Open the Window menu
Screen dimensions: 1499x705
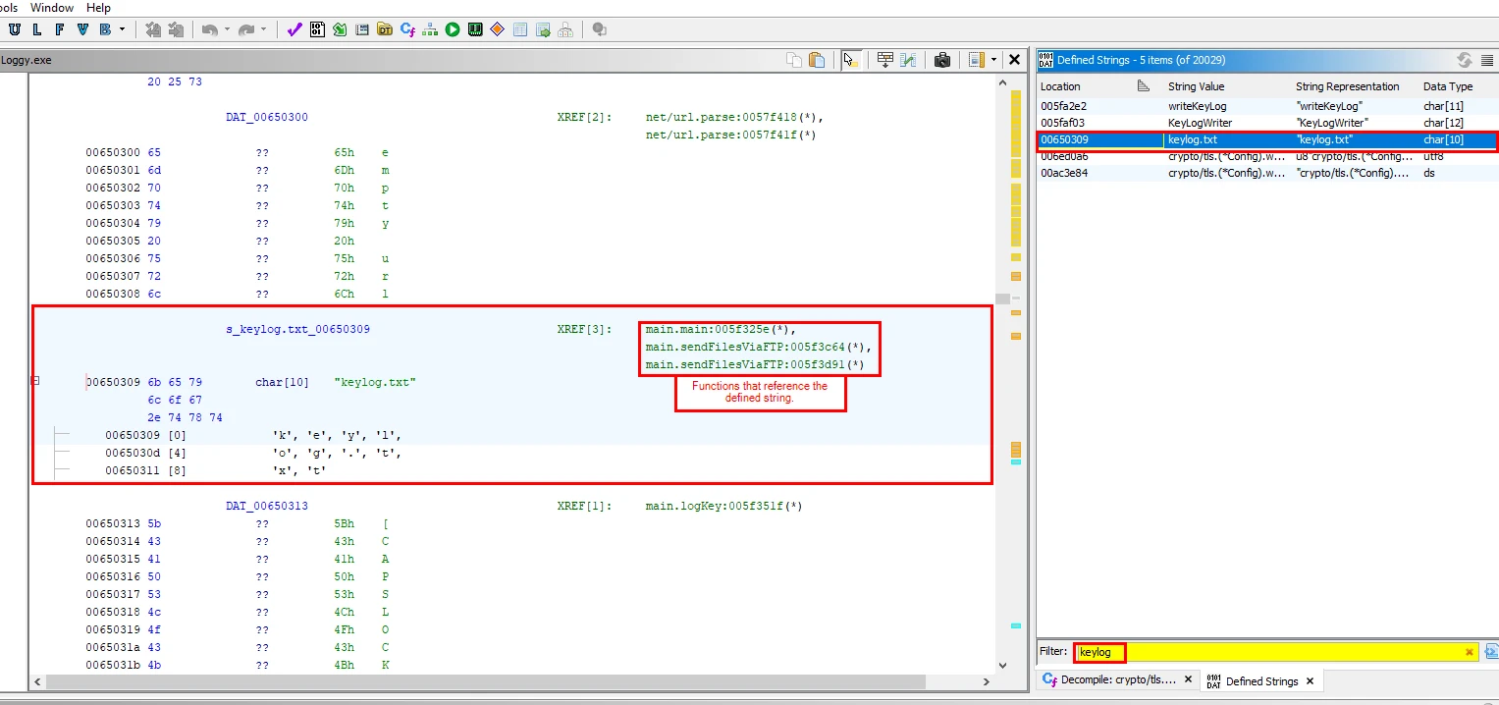point(51,7)
